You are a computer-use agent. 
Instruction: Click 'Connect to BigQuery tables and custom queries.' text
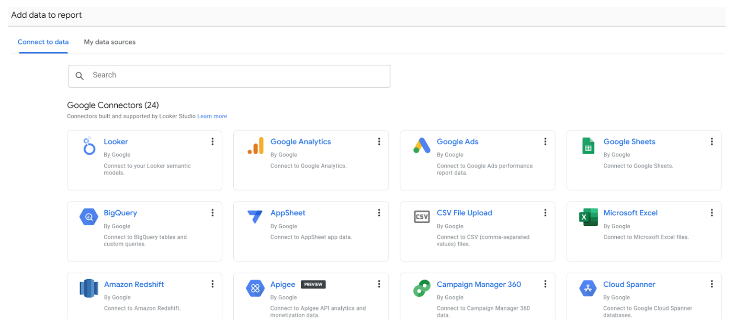coord(145,240)
